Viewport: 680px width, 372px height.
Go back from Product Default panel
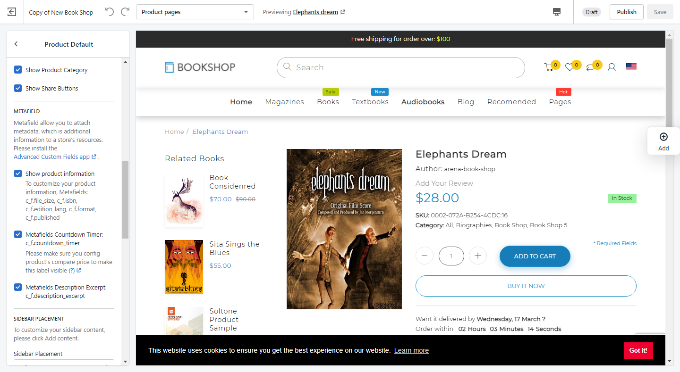coord(16,44)
